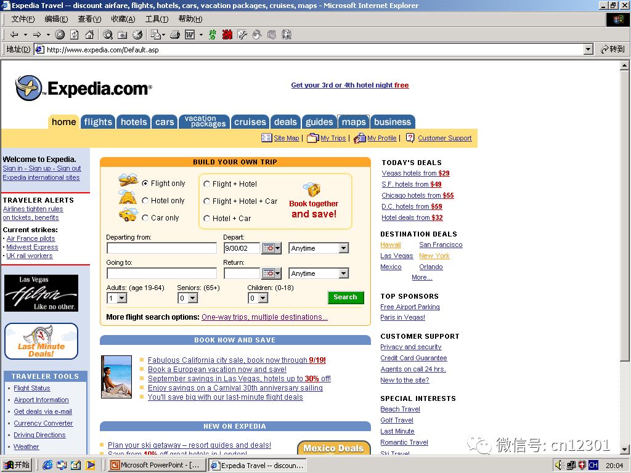Click the Edit with Word toolbar icon
Viewport: 631px width, 473px height.
[190, 35]
